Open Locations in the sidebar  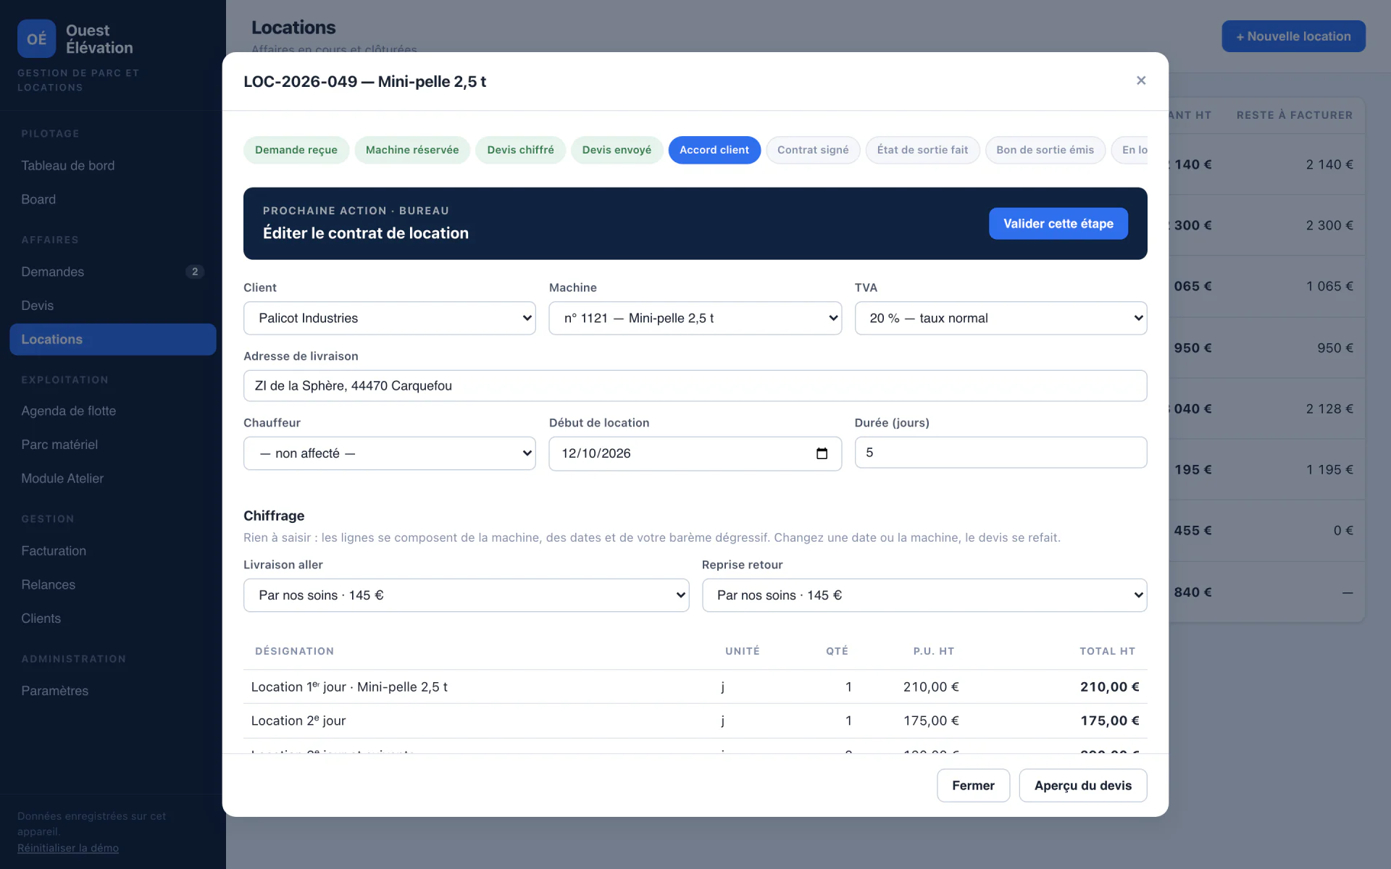coord(112,340)
